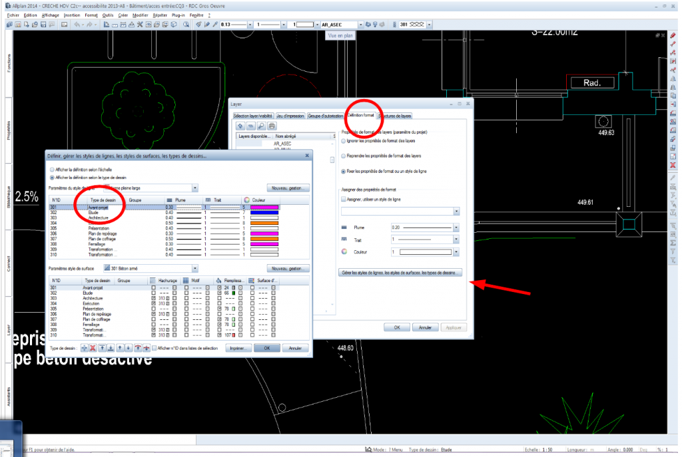The height and width of the screenshot is (457, 682).
Task: Click the add new drawing type icon
Action: pos(84,348)
